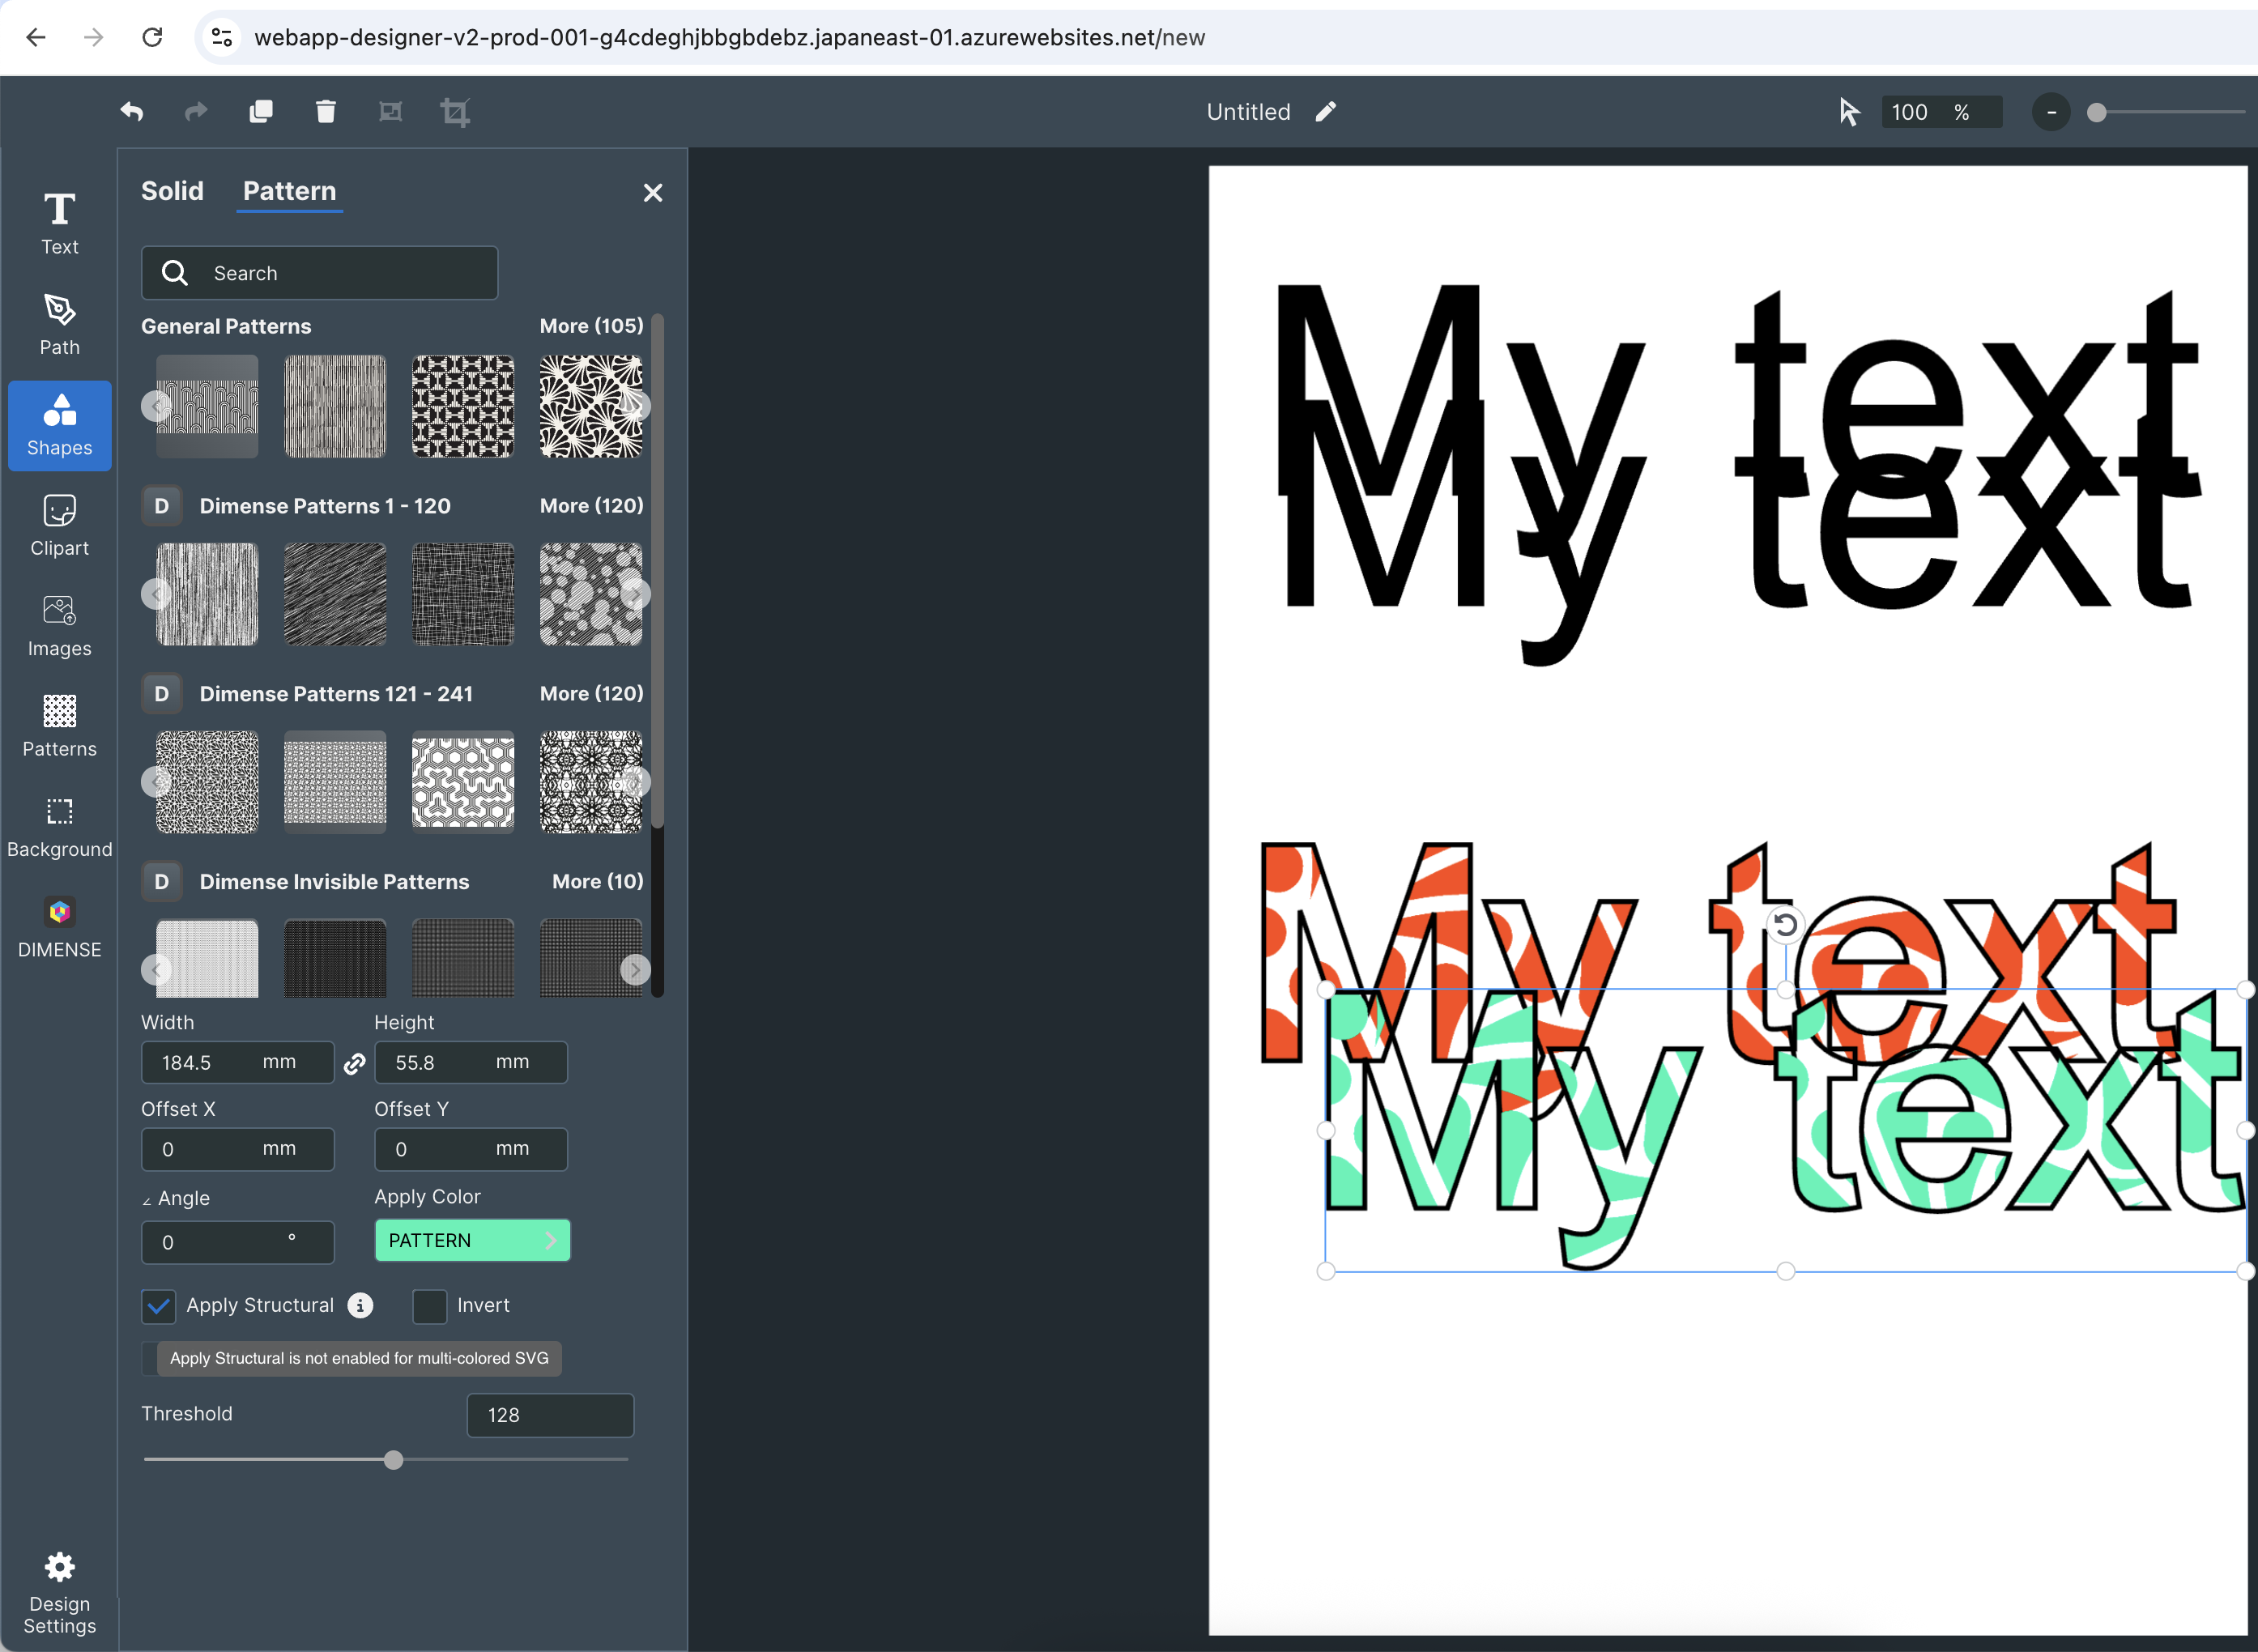Click the Search patterns field
This screenshot has height=1652, width=2258.
pos(319,272)
